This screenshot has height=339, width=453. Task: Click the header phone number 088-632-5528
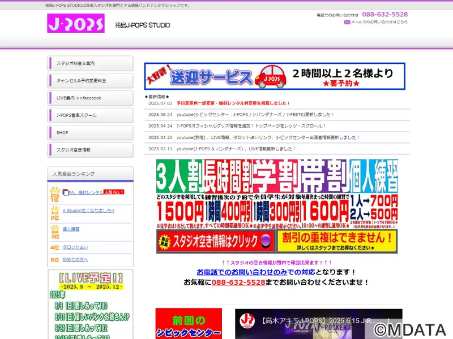[x=385, y=15]
